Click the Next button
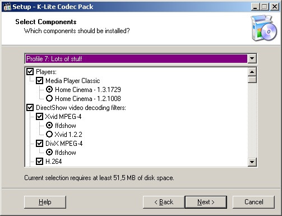 coord(206,202)
